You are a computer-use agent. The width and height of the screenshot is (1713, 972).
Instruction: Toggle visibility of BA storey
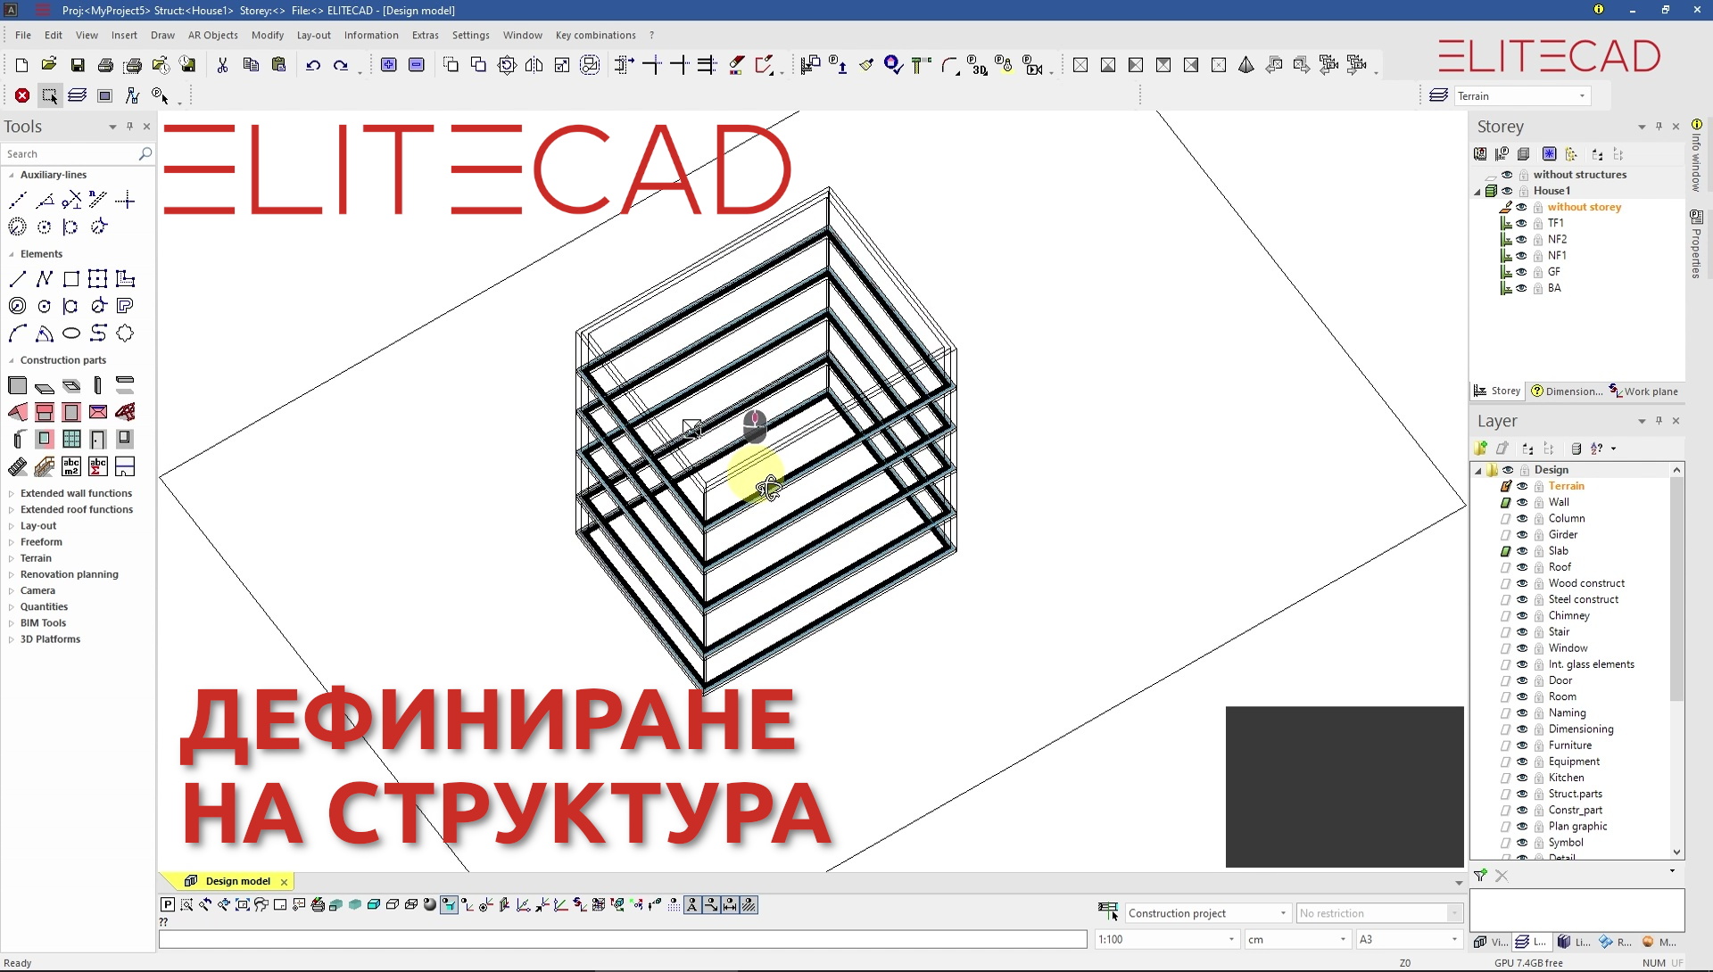coord(1522,288)
